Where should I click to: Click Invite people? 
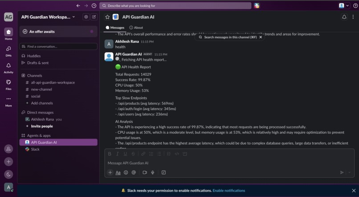point(58,126)
